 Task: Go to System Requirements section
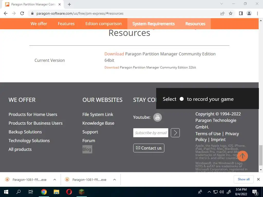click(x=154, y=24)
